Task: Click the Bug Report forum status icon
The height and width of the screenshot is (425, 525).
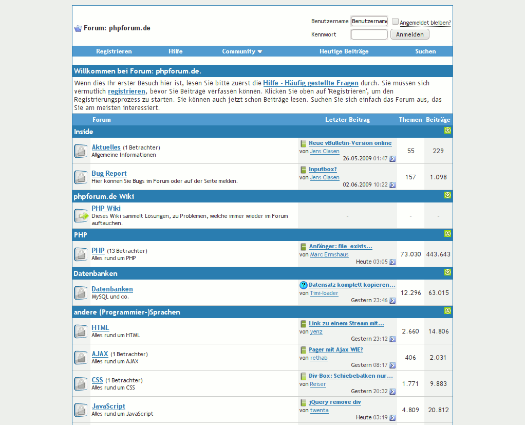Action: [x=81, y=177]
